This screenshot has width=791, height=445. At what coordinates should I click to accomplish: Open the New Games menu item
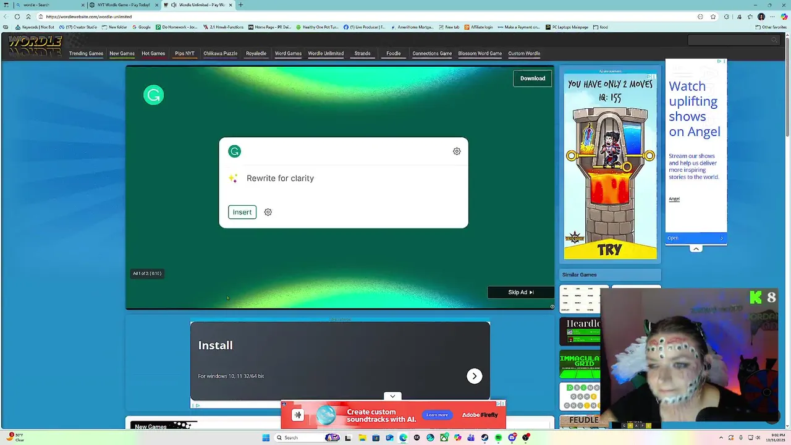(x=122, y=54)
